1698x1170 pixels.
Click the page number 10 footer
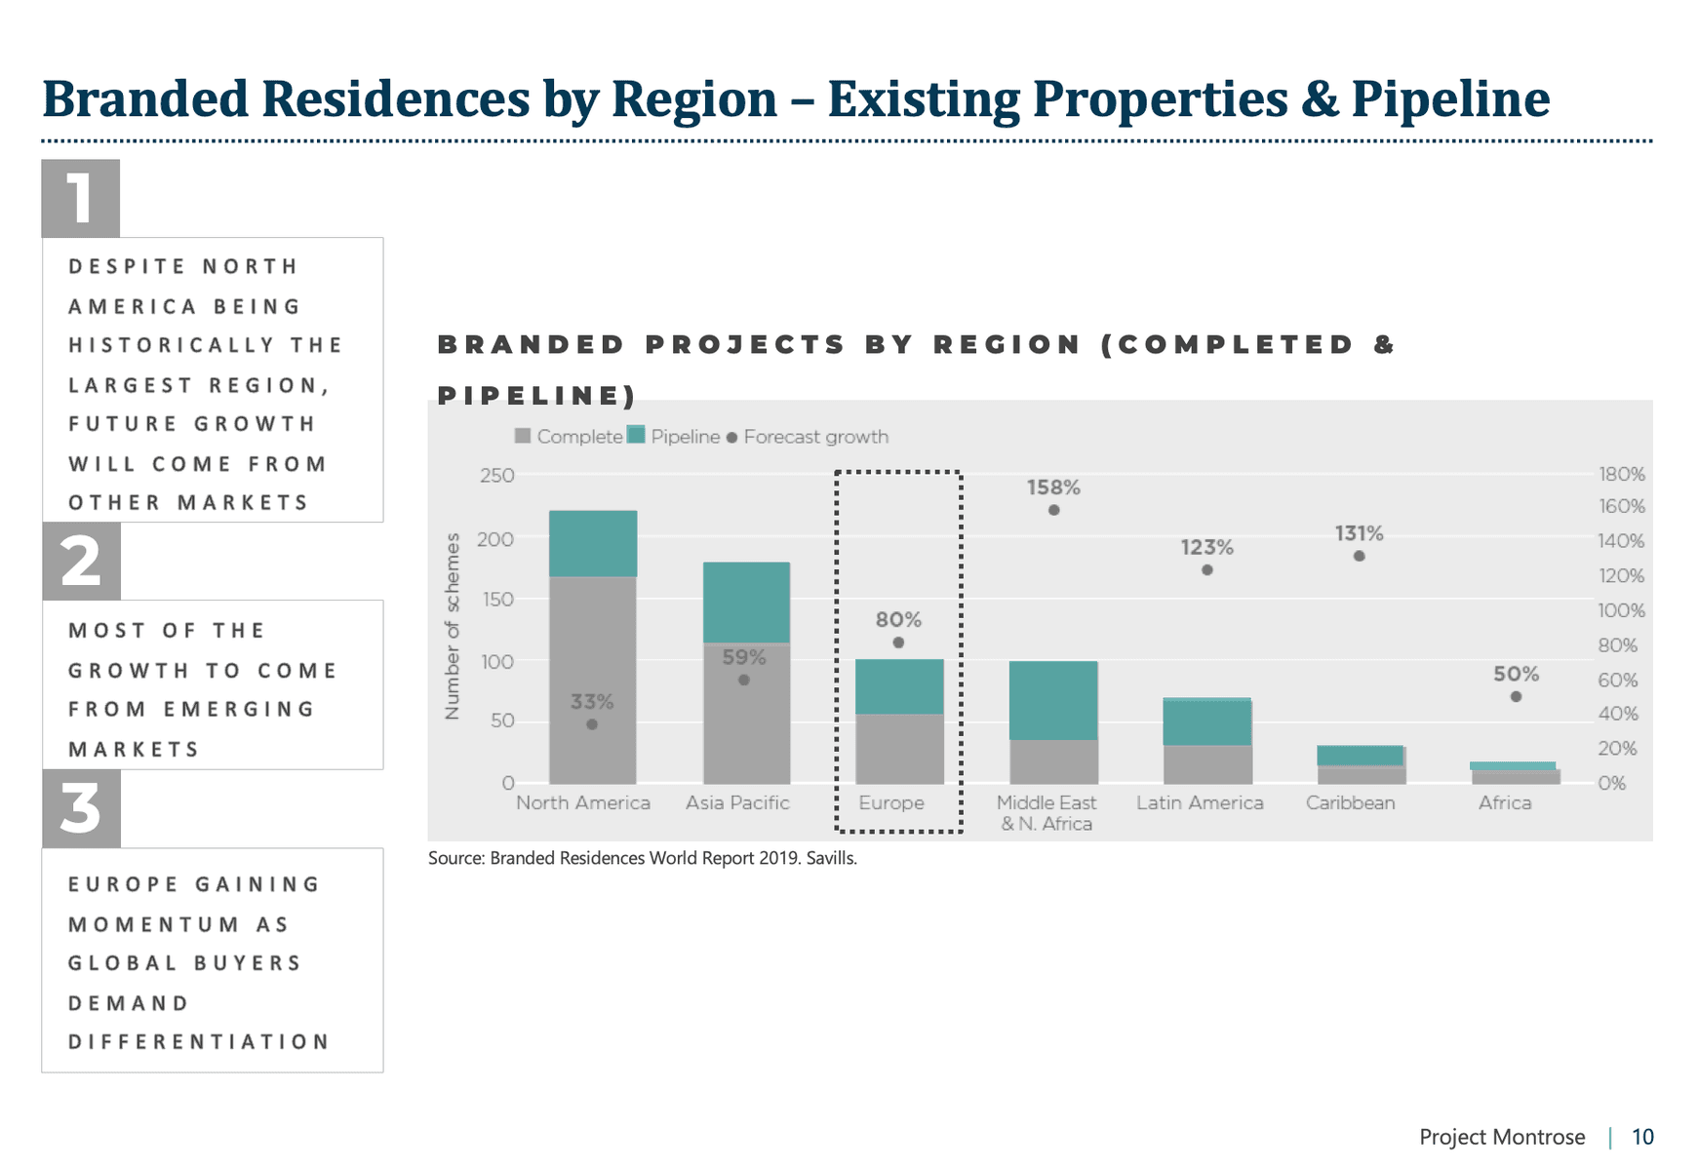click(x=1642, y=1137)
